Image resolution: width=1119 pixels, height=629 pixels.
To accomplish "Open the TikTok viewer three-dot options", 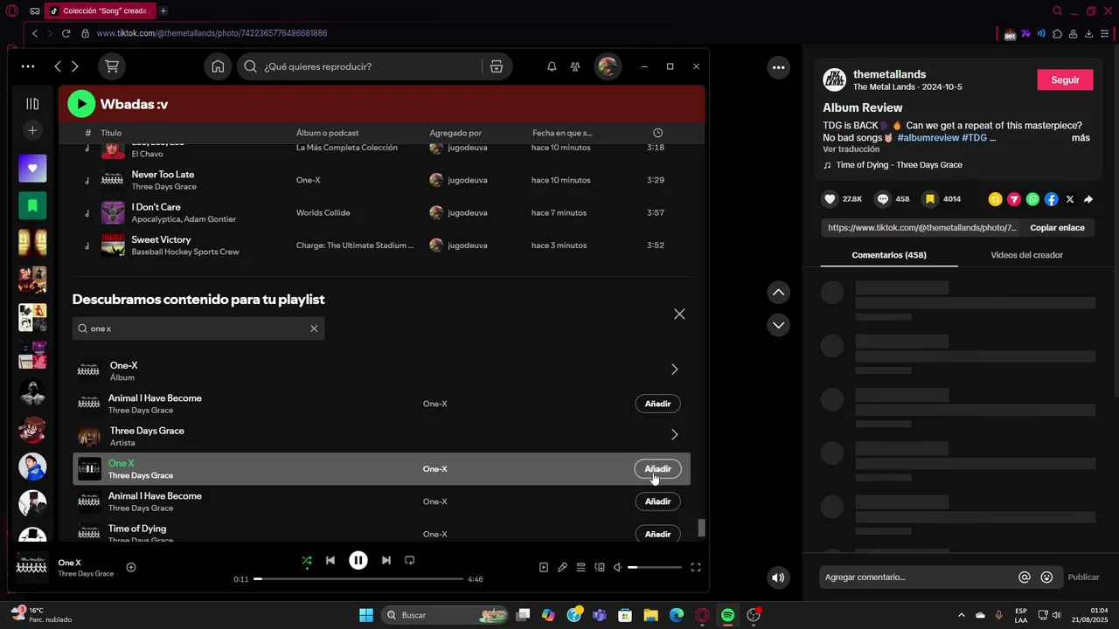I will 778,67.
